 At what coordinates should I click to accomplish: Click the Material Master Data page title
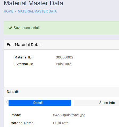pyautogui.click(x=33, y=3)
